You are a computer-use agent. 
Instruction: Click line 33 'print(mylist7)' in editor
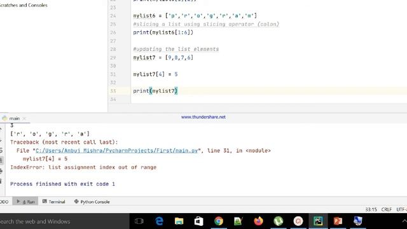click(155, 91)
